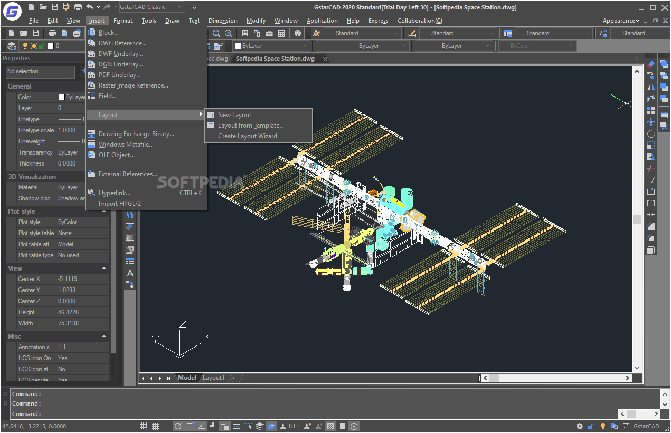Open annotation scale 1:1 dropdown
The height and width of the screenshot is (433, 671).
294,426
